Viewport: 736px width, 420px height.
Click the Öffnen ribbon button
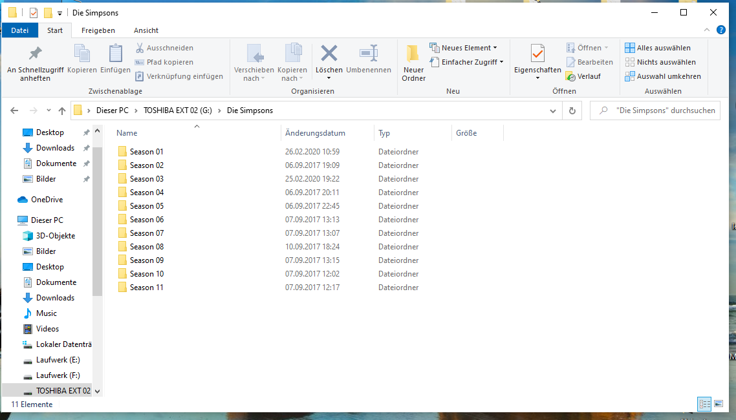[587, 48]
